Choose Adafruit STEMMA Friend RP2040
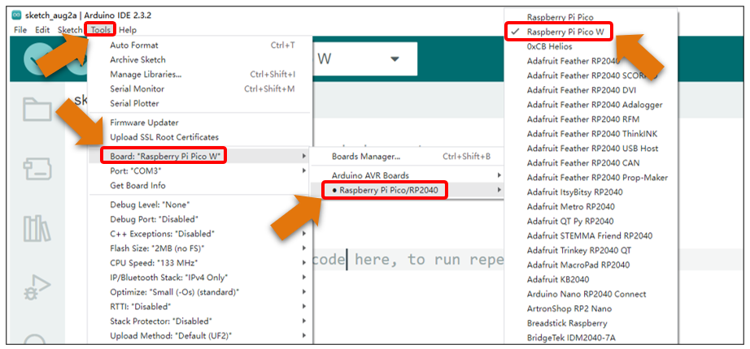Viewport: 750px width, 349px height. click(x=591, y=236)
